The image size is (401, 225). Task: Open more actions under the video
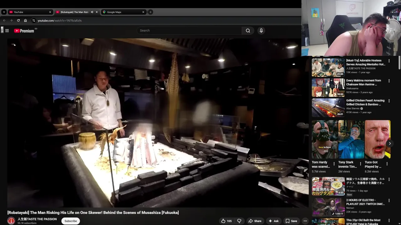click(305, 221)
